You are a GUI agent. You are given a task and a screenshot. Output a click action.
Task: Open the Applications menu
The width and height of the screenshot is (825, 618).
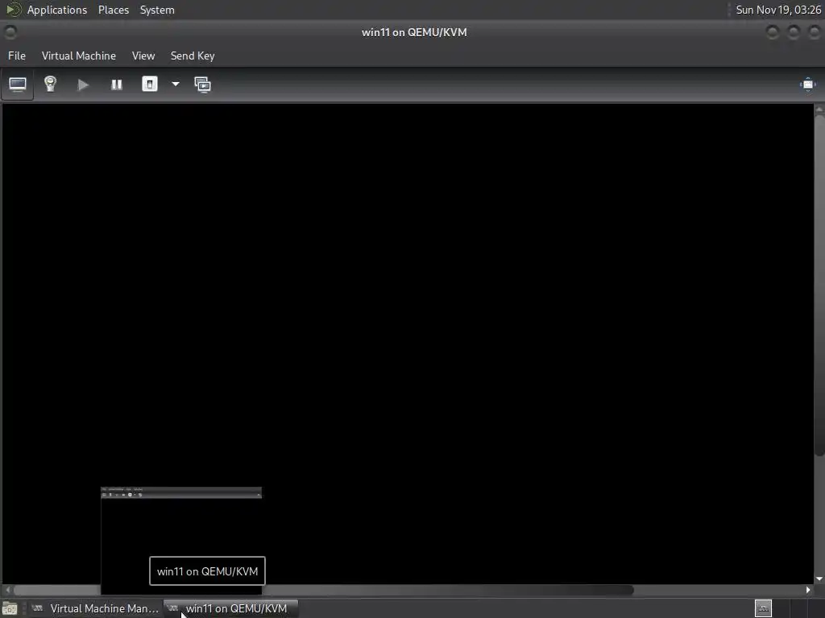pos(57,10)
